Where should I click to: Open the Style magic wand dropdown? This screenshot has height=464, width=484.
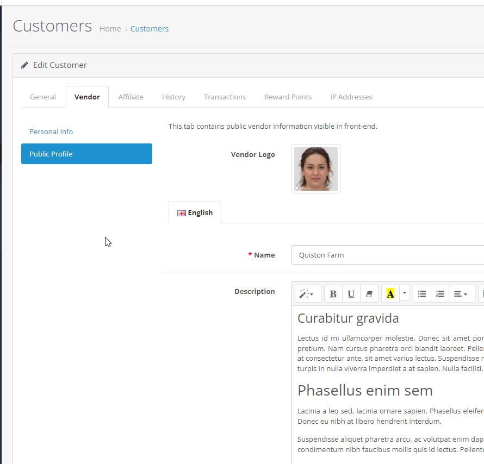pos(307,294)
